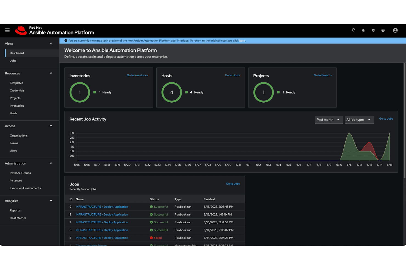
Task: Click the Type column header
Action: [x=178, y=199]
